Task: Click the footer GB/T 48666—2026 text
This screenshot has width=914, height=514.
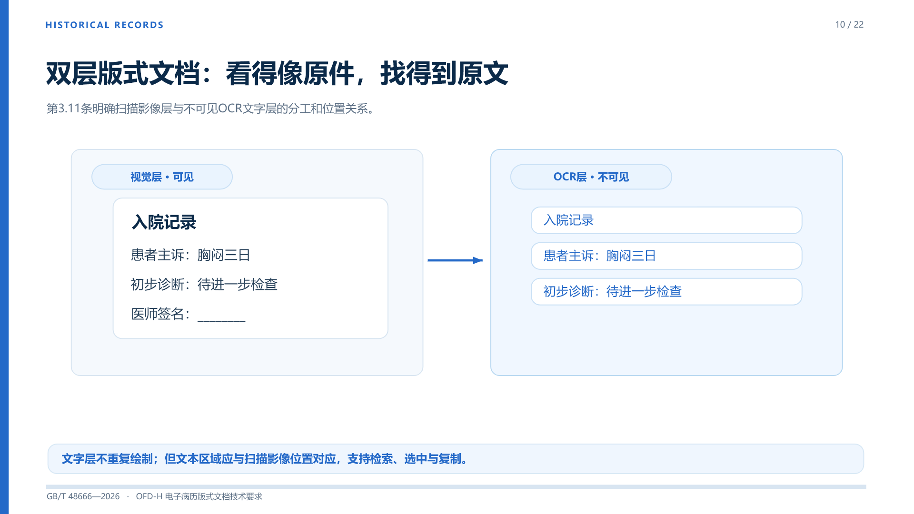Action: click(x=83, y=496)
